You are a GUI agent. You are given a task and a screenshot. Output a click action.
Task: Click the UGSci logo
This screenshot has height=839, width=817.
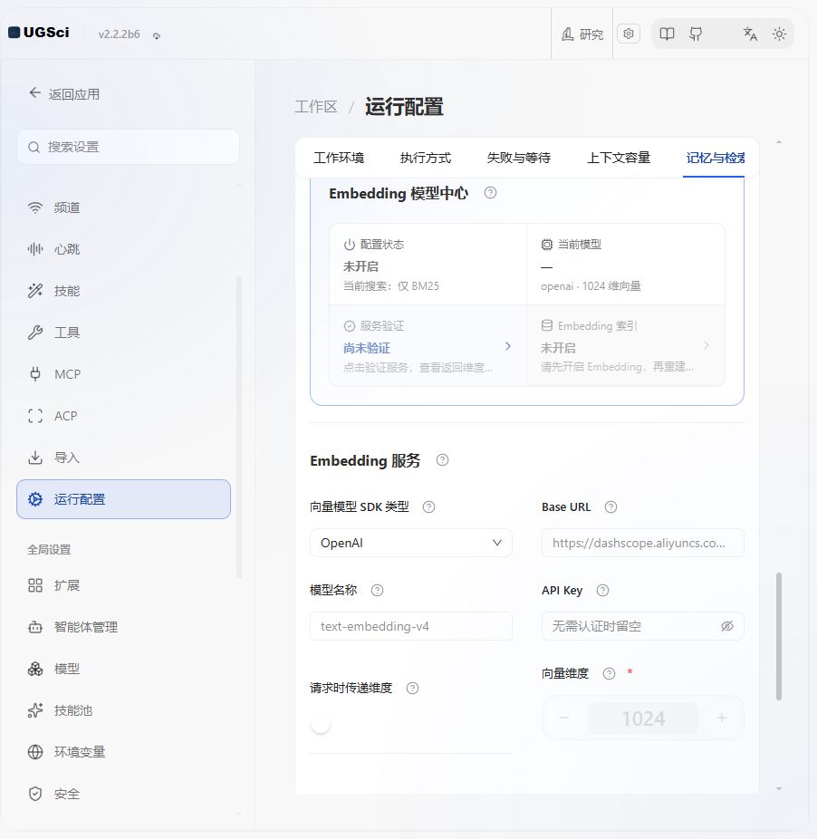(x=39, y=33)
